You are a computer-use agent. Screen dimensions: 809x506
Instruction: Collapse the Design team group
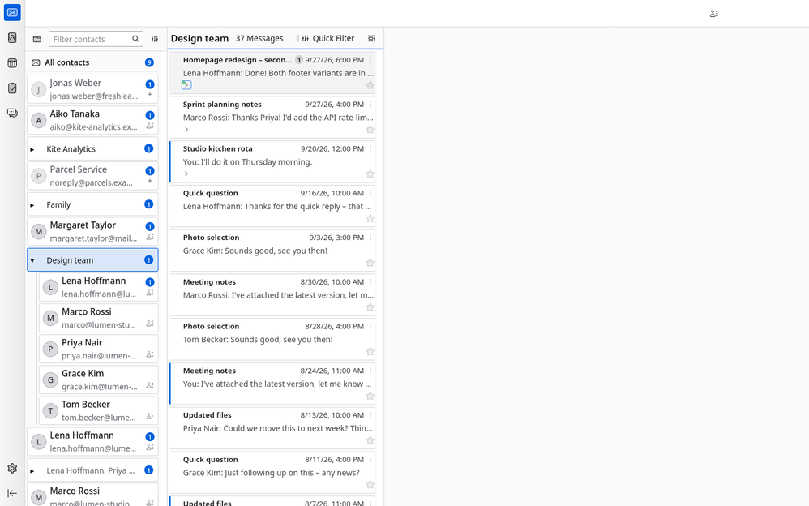pyautogui.click(x=32, y=261)
